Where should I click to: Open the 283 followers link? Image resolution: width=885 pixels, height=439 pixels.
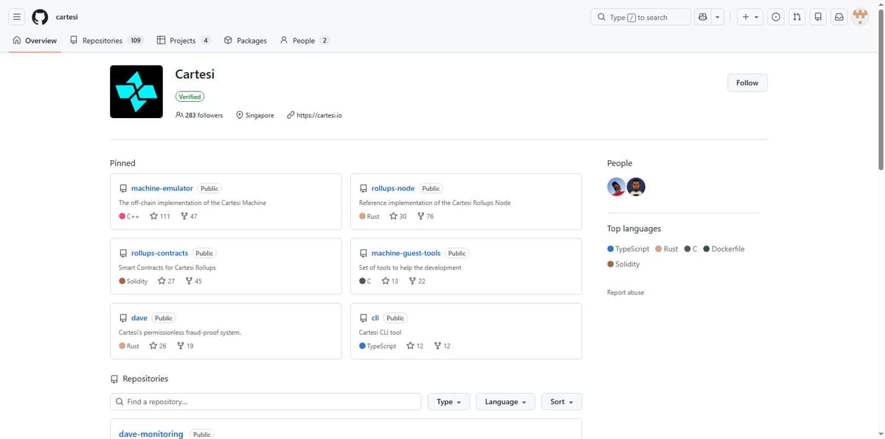(199, 115)
